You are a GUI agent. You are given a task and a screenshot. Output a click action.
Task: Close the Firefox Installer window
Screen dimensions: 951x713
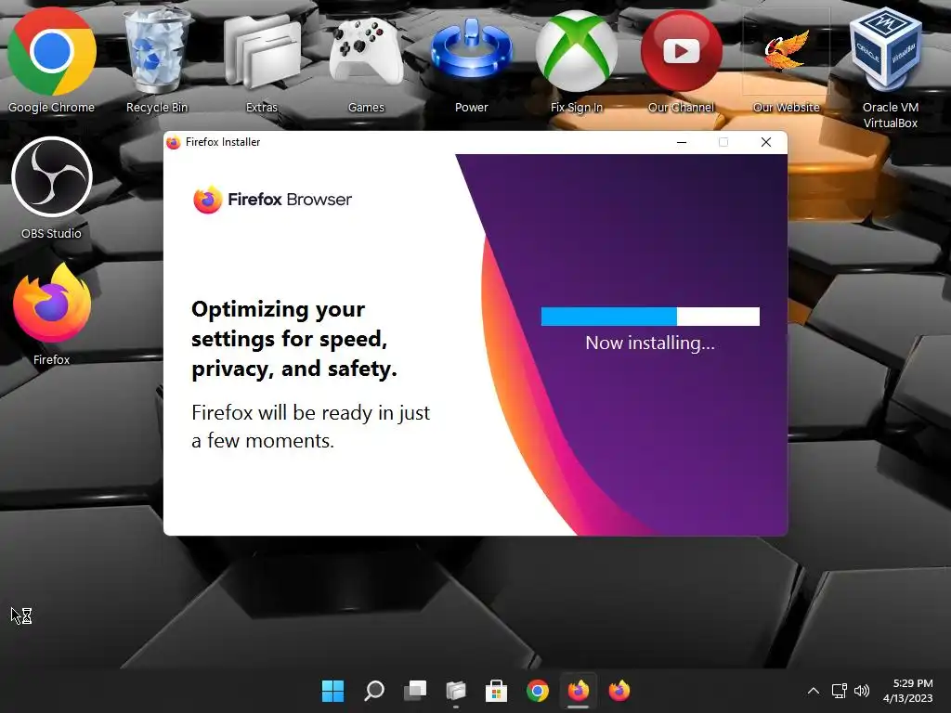point(766,142)
